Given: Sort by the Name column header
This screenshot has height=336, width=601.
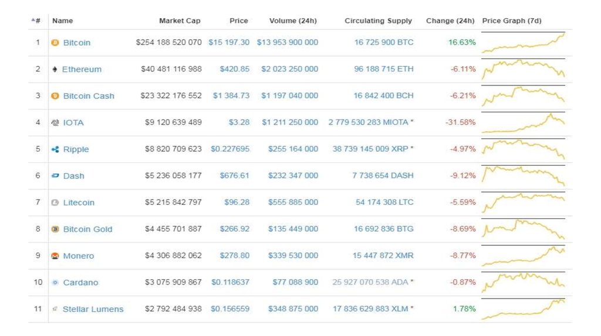Looking at the screenshot, I should click(63, 21).
